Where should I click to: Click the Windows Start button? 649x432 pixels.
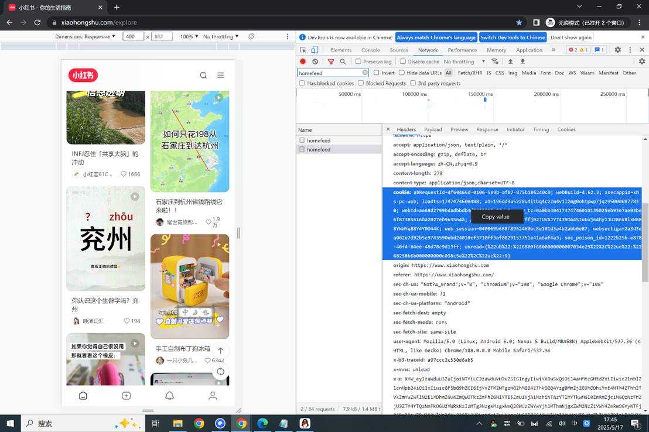pyautogui.click(x=10, y=423)
